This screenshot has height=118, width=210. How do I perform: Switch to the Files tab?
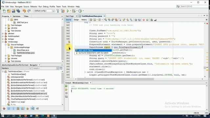coord(26,16)
